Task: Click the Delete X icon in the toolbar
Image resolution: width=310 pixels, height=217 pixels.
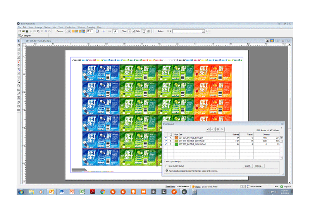Action: point(42,31)
